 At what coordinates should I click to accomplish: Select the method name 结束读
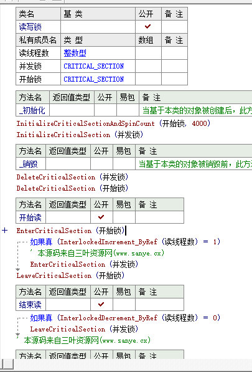click(30, 304)
